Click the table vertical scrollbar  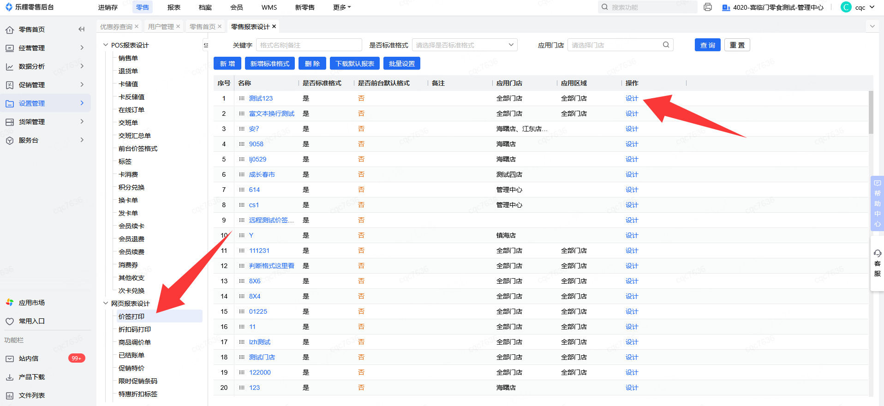click(x=871, y=112)
